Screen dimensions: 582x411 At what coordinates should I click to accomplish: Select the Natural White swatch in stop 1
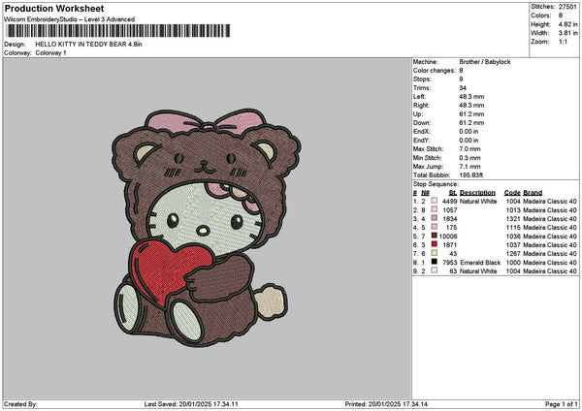click(435, 201)
